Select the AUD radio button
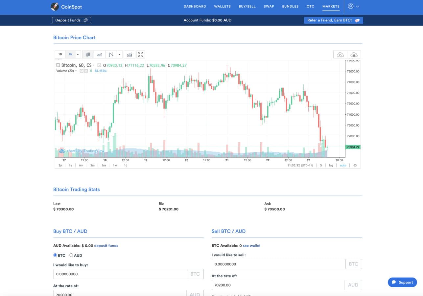The width and height of the screenshot is (423, 296). tap(71, 255)
